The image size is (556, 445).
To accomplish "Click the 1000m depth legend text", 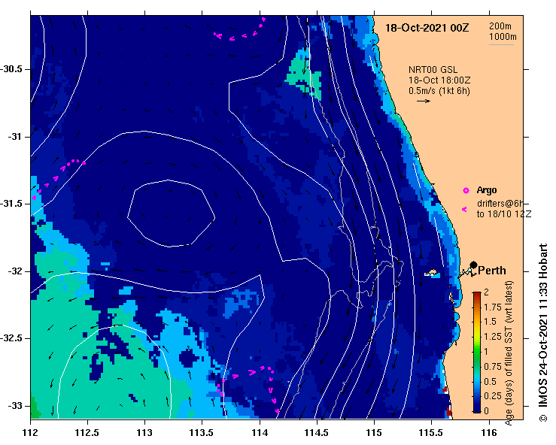I will [503, 37].
